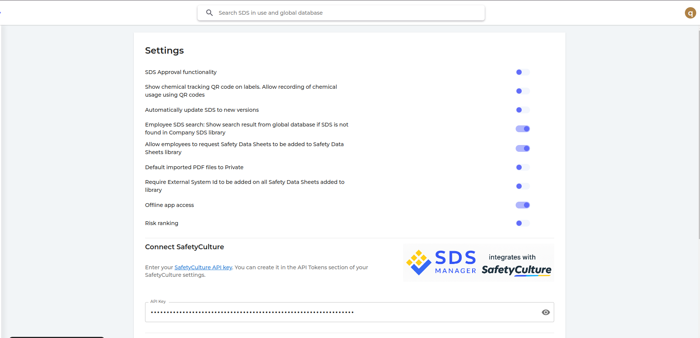Enable SDS Approval functionality toggle
The width and height of the screenshot is (700, 338).
pos(523,72)
